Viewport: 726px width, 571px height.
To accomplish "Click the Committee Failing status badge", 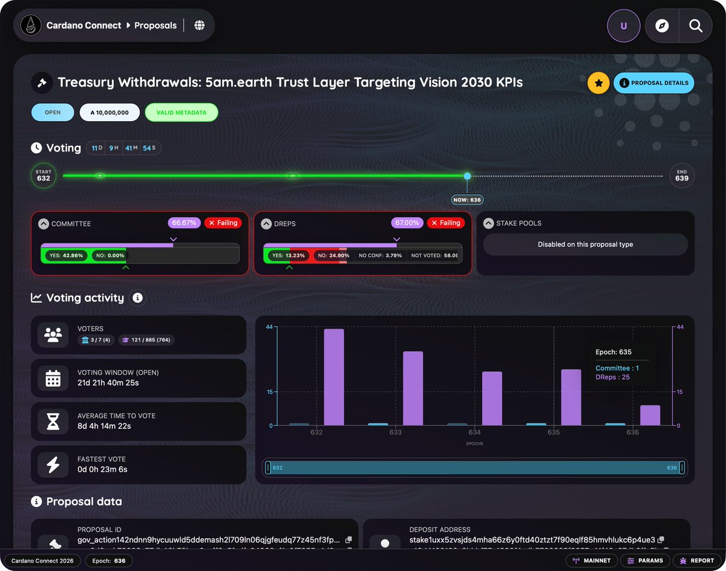I will (223, 223).
